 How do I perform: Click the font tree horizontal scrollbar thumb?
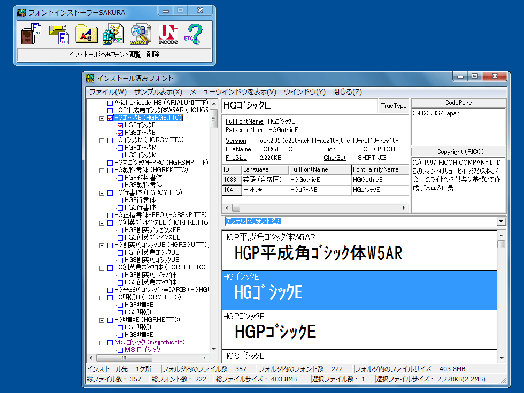pos(124,358)
